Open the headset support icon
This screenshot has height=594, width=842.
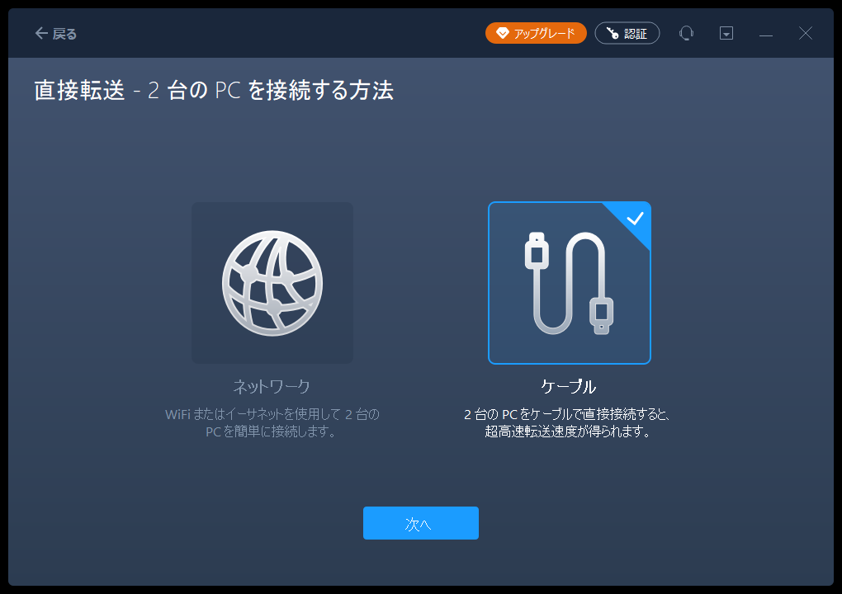pos(686,33)
